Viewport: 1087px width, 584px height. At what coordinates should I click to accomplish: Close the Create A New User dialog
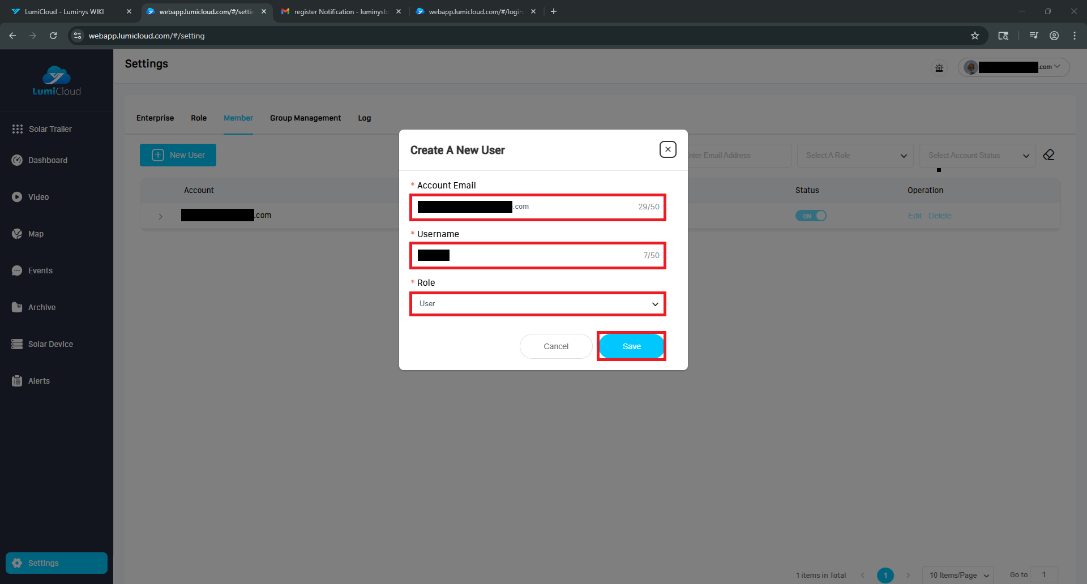[x=667, y=149]
